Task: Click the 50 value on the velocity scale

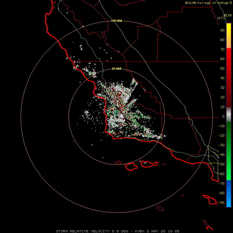Action: (x=222, y=69)
